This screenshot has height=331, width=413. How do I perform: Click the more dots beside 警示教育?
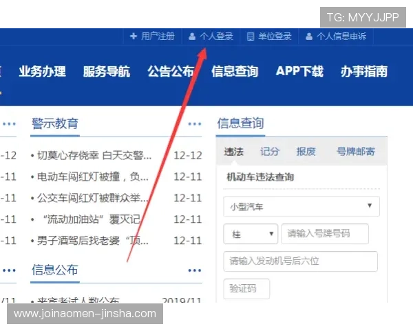pos(195,124)
